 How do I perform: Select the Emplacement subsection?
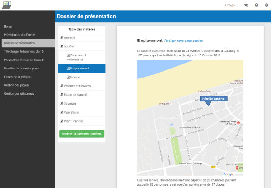pos(82,69)
